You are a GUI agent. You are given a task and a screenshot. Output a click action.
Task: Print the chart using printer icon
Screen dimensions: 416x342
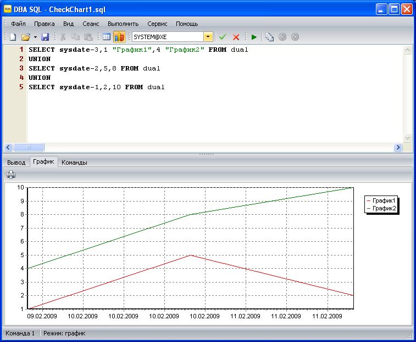[x=11, y=175]
